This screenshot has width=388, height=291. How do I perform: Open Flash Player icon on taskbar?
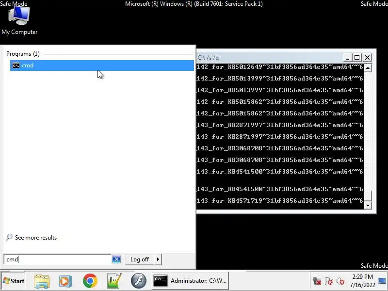point(139,281)
